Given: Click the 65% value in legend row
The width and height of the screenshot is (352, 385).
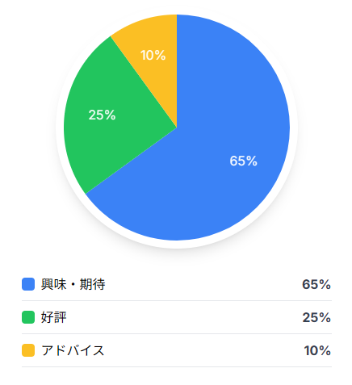Looking at the screenshot, I should point(316,284).
